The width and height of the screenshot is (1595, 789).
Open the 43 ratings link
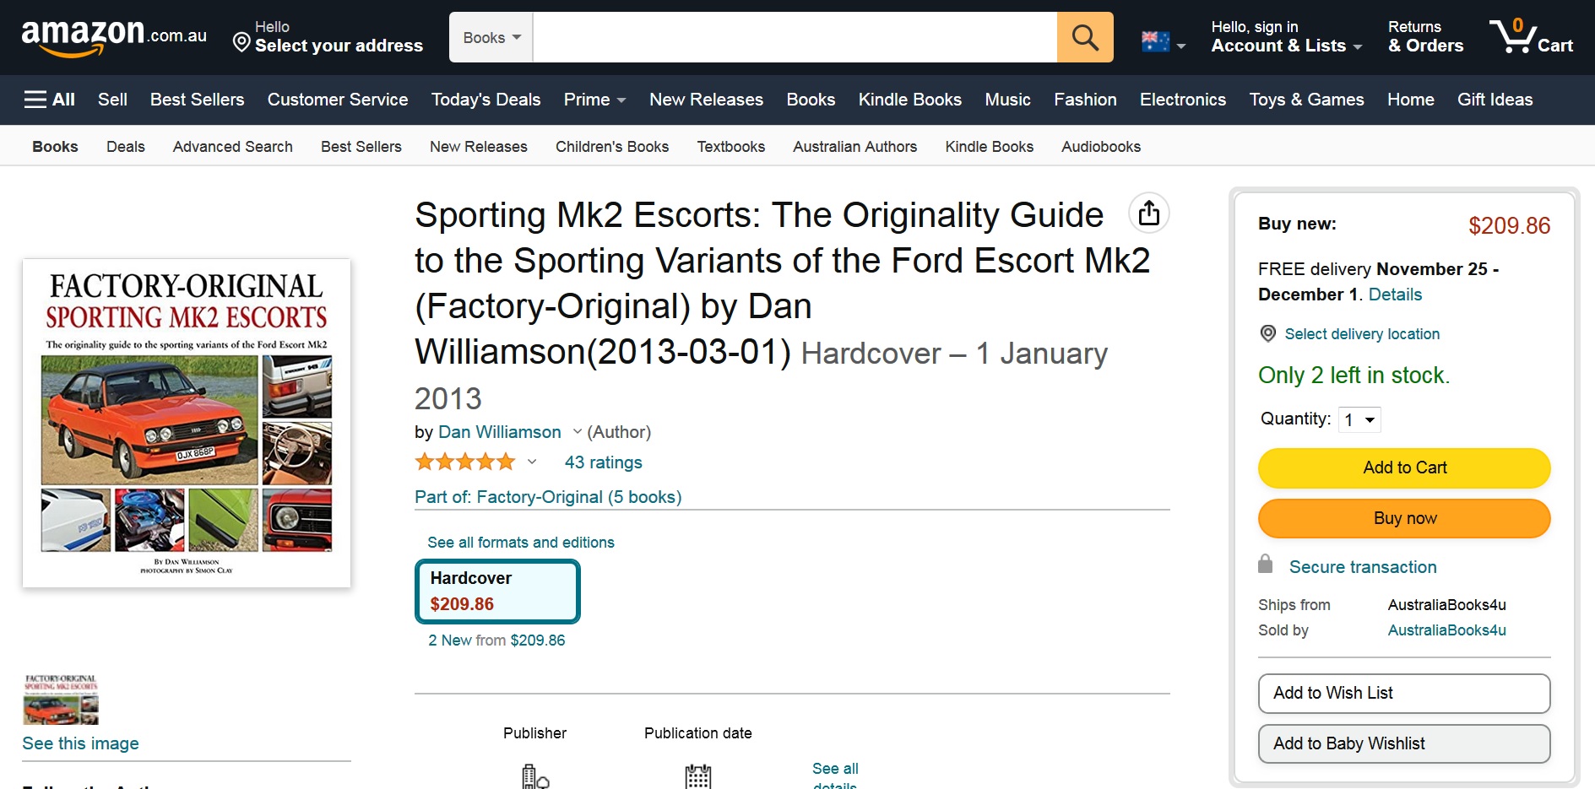pos(603,462)
